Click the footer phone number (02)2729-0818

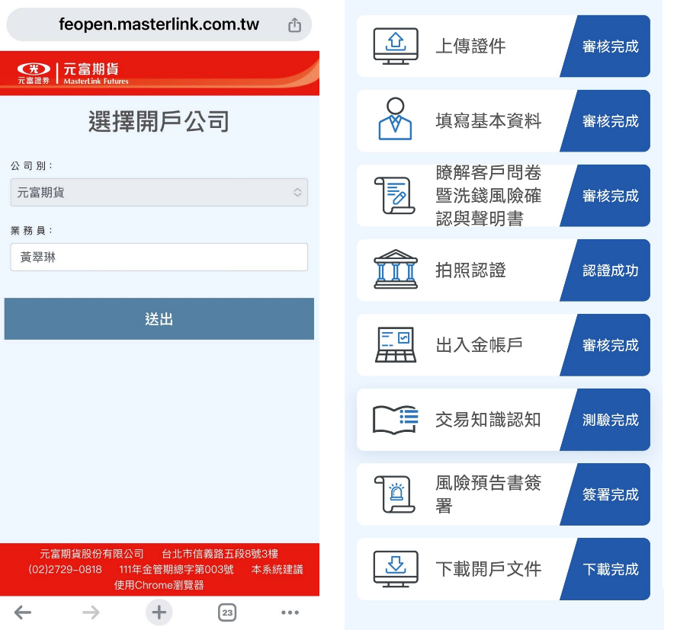click(x=66, y=569)
